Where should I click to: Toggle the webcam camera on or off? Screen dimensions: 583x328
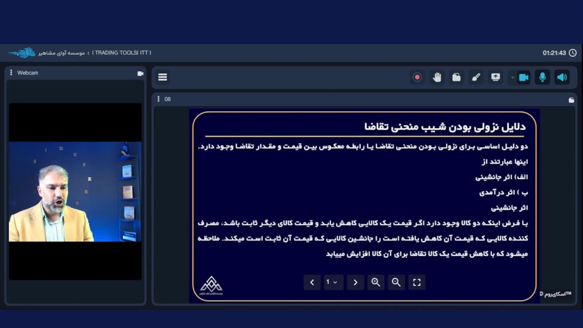[x=524, y=77]
